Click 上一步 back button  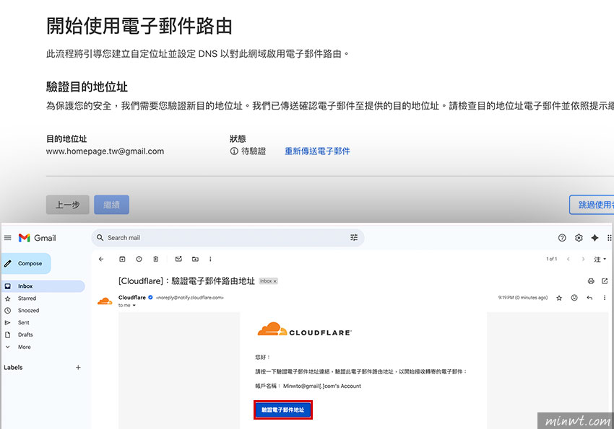[x=68, y=205]
